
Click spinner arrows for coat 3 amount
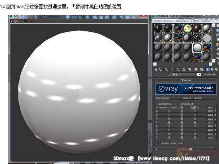pos(215,115)
